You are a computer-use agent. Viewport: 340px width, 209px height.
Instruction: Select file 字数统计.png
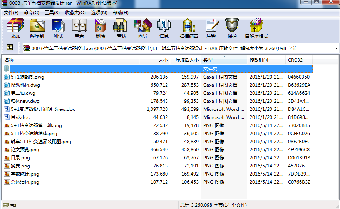point(25,174)
